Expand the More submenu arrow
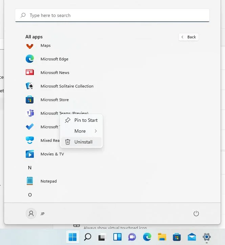The width and height of the screenshot is (225, 245). click(x=96, y=131)
